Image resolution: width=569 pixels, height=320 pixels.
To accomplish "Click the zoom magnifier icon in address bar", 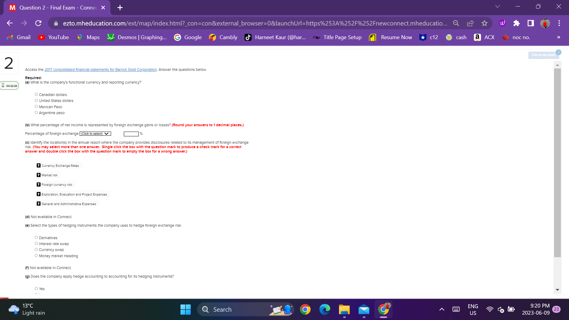I will click(456, 23).
